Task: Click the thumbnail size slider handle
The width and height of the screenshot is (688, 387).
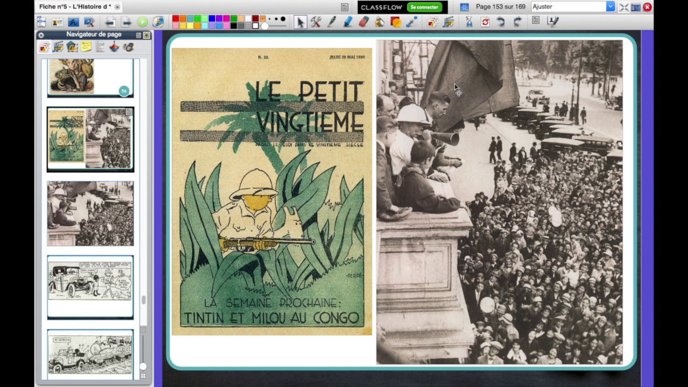Action: (x=143, y=367)
